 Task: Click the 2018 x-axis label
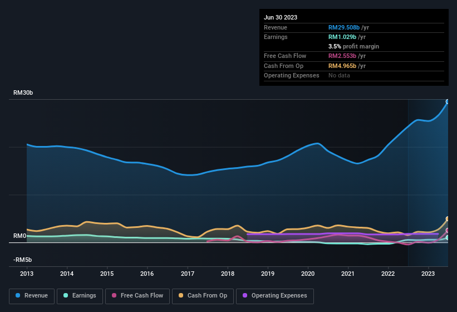pyautogui.click(x=228, y=274)
